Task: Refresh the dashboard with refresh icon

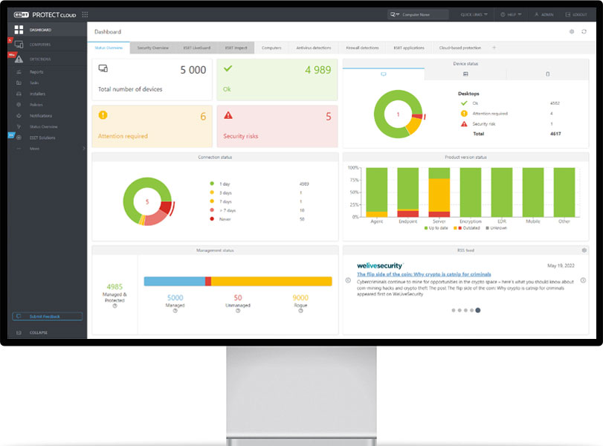Action: pyautogui.click(x=584, y=31)
